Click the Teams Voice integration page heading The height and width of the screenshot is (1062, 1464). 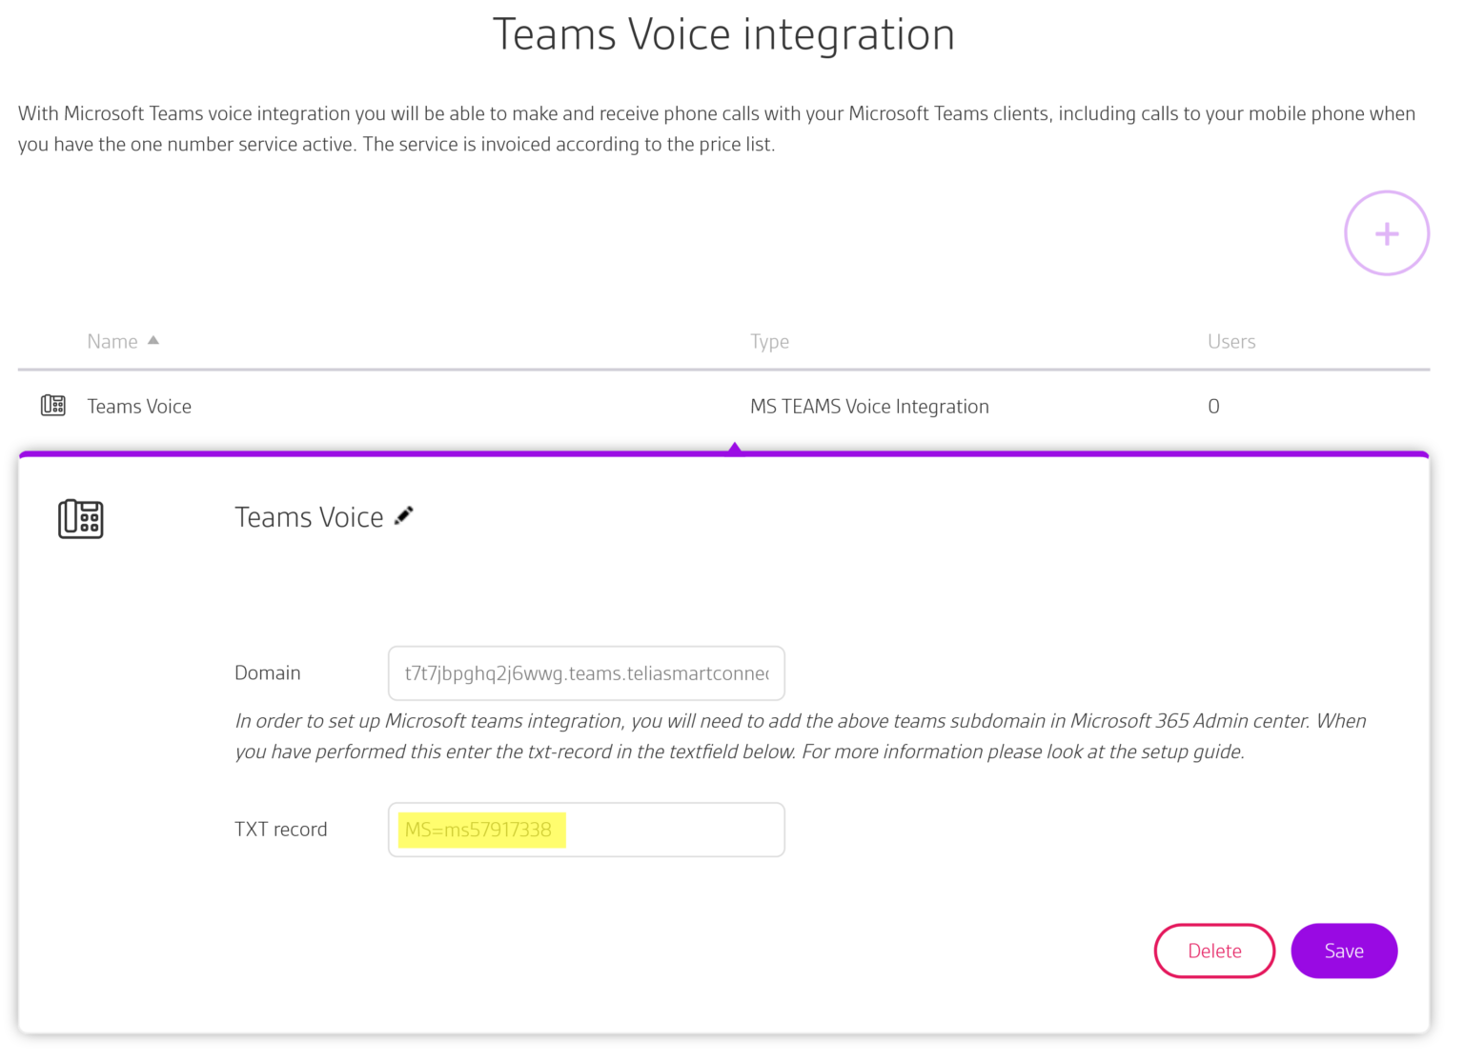point(723,35)
